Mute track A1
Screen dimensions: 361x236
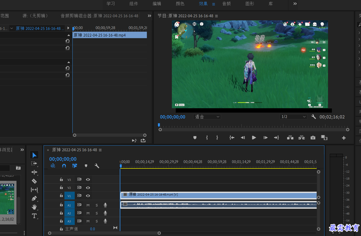pos(88,205)
